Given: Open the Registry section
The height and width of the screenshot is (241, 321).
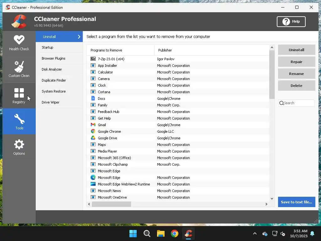Looking at the screenshot, I should pos(19,95).
